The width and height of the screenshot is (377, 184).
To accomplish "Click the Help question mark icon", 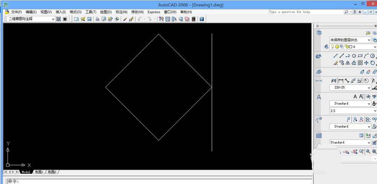I will pyautogui.click(x=202, y=19).
